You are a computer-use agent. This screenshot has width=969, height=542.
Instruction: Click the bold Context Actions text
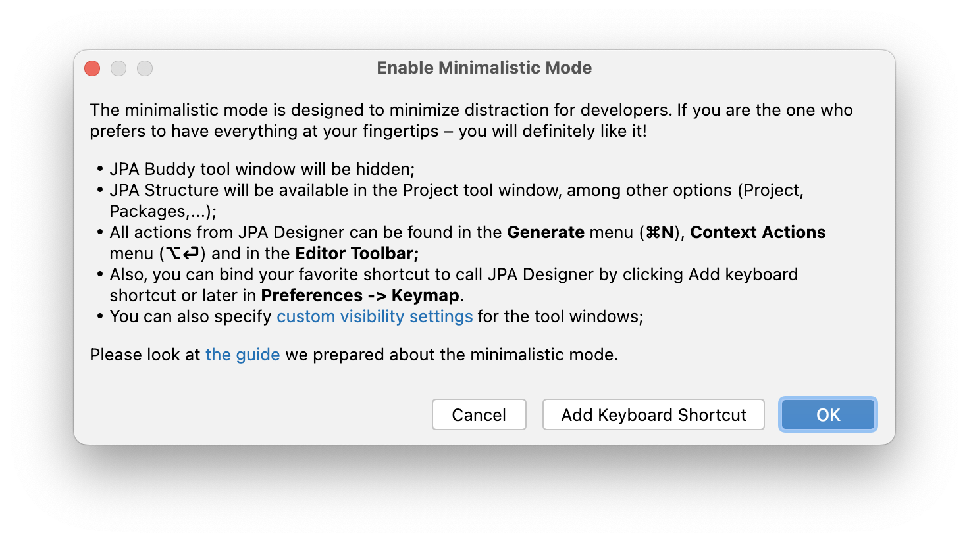pyautogui.click(x=758, y=232)
